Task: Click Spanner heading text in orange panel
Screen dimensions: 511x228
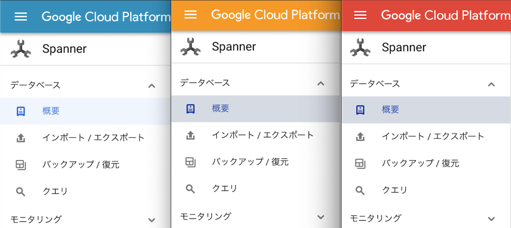Action: point(234,47)
